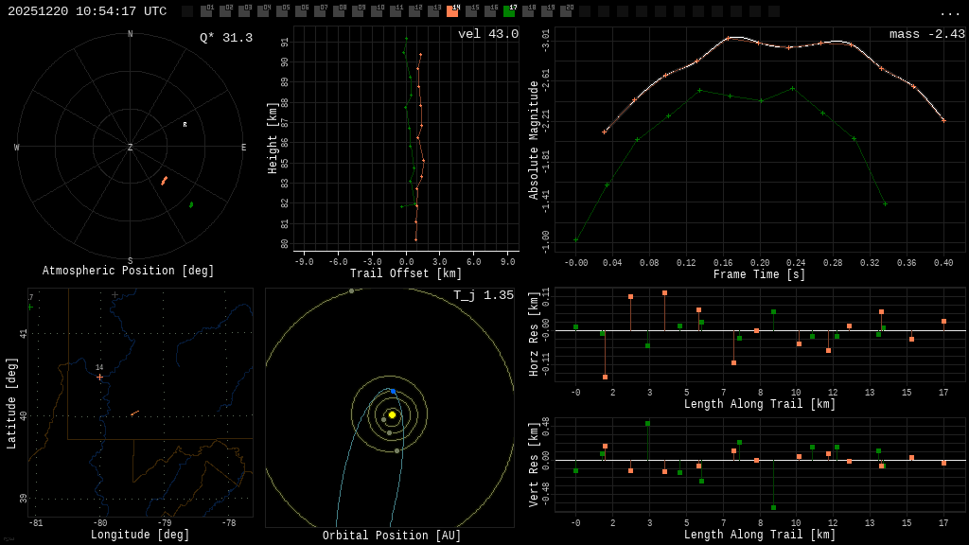The width and height of the screenshot is (969, 545).
Task: Click the Q* 31.3 convergence angle label
Action: coord(225,38)
